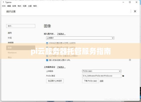Screen dimensions: 141x102
Task: Open the 文件 menu
Action: tap(4, 6)
